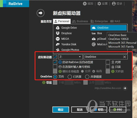The height and width of the screenshot is (118, 137).
Task: Click the account credentials person icon
Action: [x=60, y=67]
